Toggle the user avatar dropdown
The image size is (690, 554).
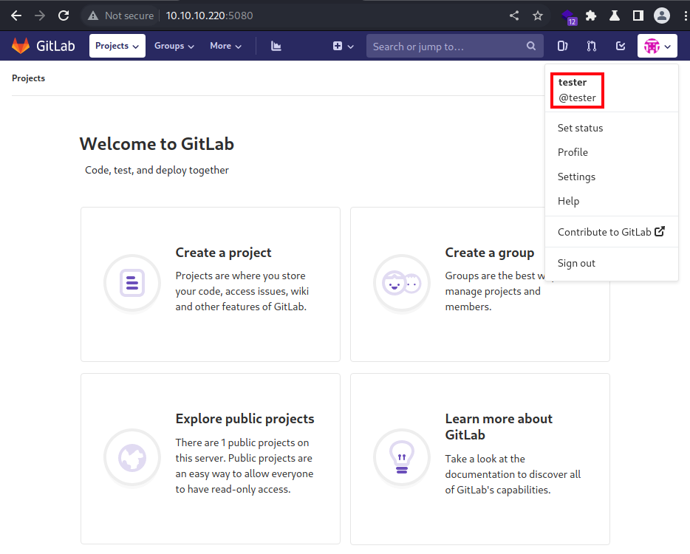pos(657,46)
